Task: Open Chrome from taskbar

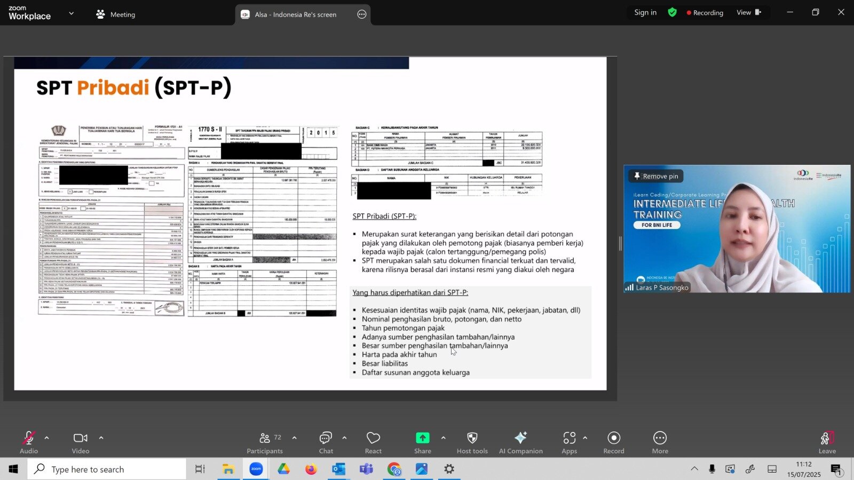Action: [x=394, y=469]
